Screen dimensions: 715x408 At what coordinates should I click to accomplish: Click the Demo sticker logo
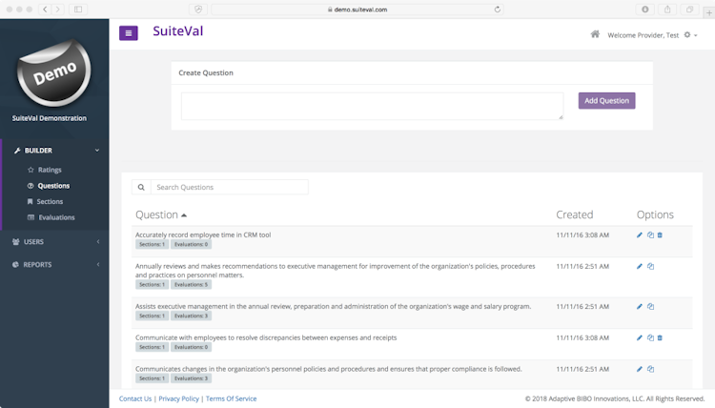click(x=53, y=73)
